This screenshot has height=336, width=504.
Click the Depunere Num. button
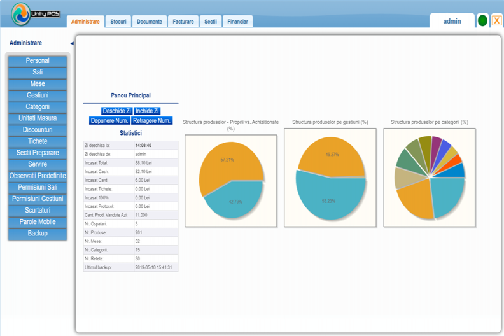(x=109, y=120)
